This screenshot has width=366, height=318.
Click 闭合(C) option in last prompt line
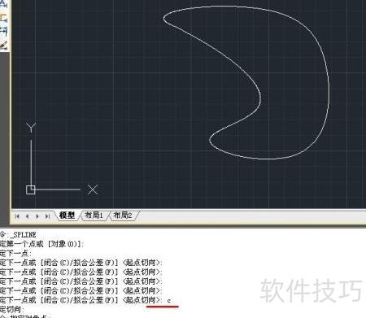click(56, 300)
